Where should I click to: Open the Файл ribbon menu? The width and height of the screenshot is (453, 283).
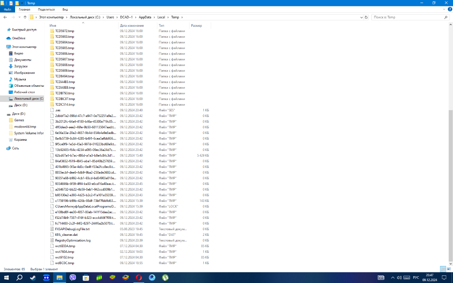8,9
